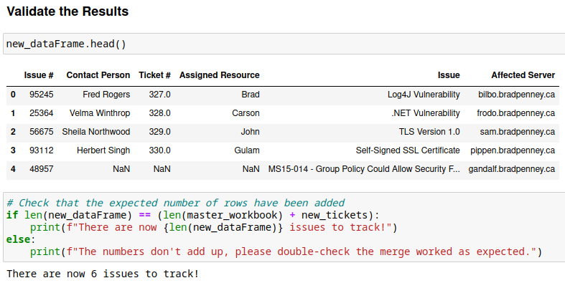Click 'master_workbook' in the if condition

click(232, 215)
